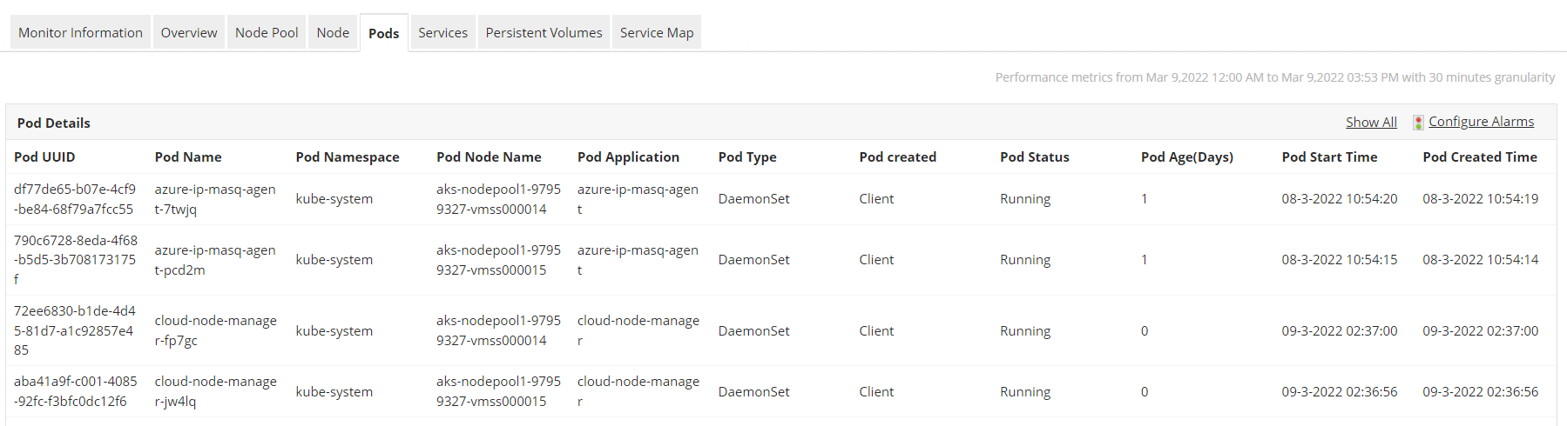Click the Pod Status column header

1034,157
